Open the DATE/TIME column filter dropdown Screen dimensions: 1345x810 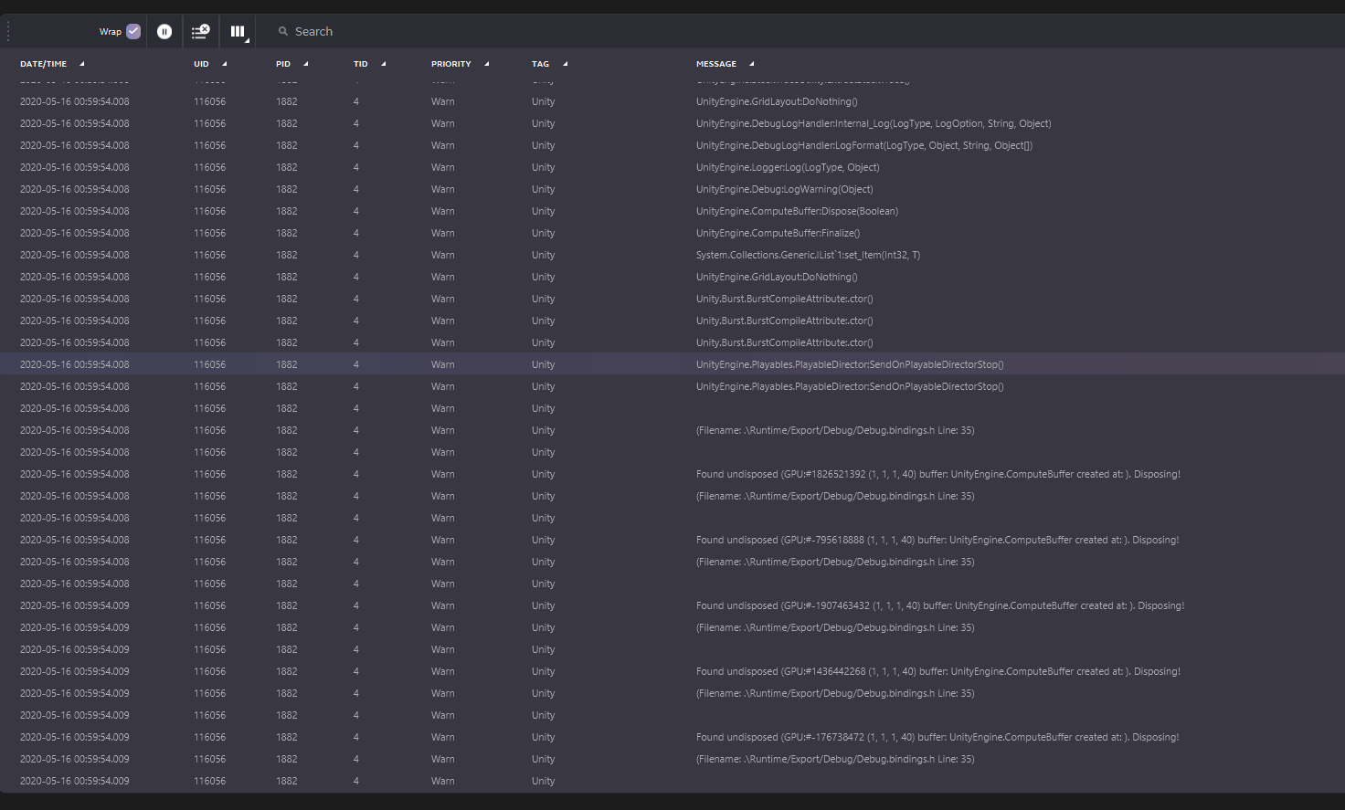(x=80, y=64)
